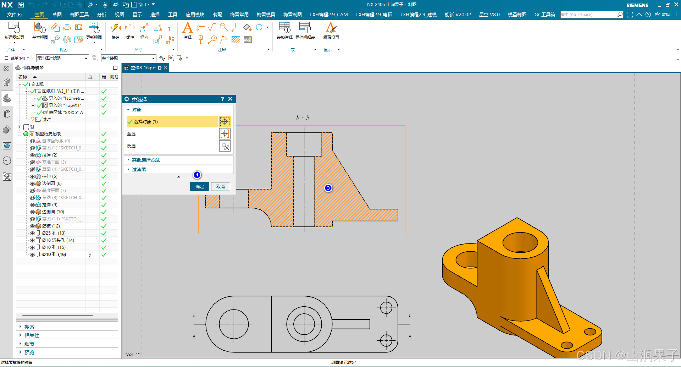
Task: Click the 确定 button in 类选择 dialog
Action: coord(200,187)
